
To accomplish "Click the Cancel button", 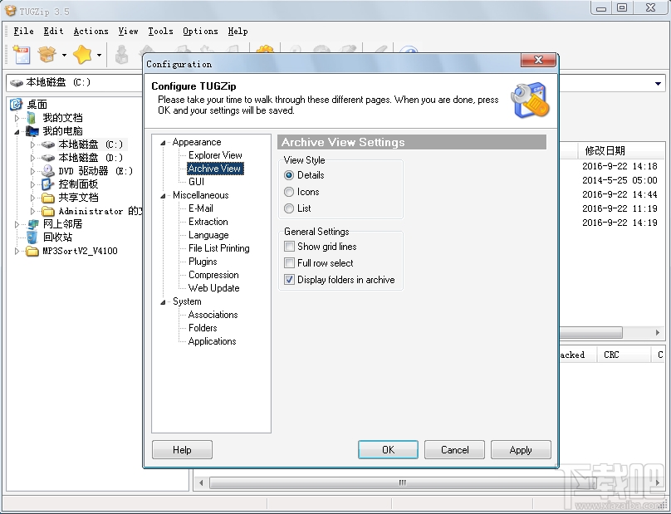I will (454, 450).
